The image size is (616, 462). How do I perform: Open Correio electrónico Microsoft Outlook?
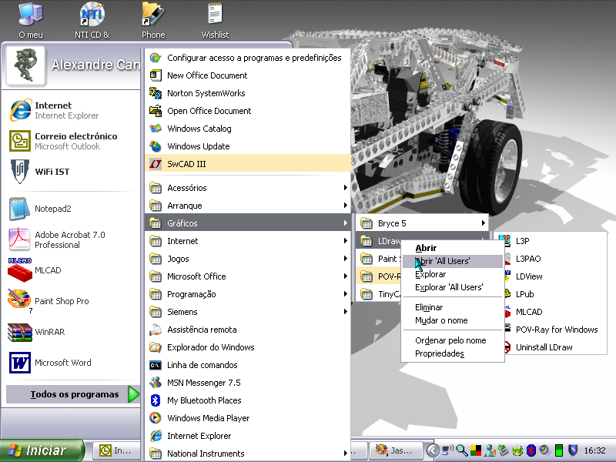click(71, 141)
